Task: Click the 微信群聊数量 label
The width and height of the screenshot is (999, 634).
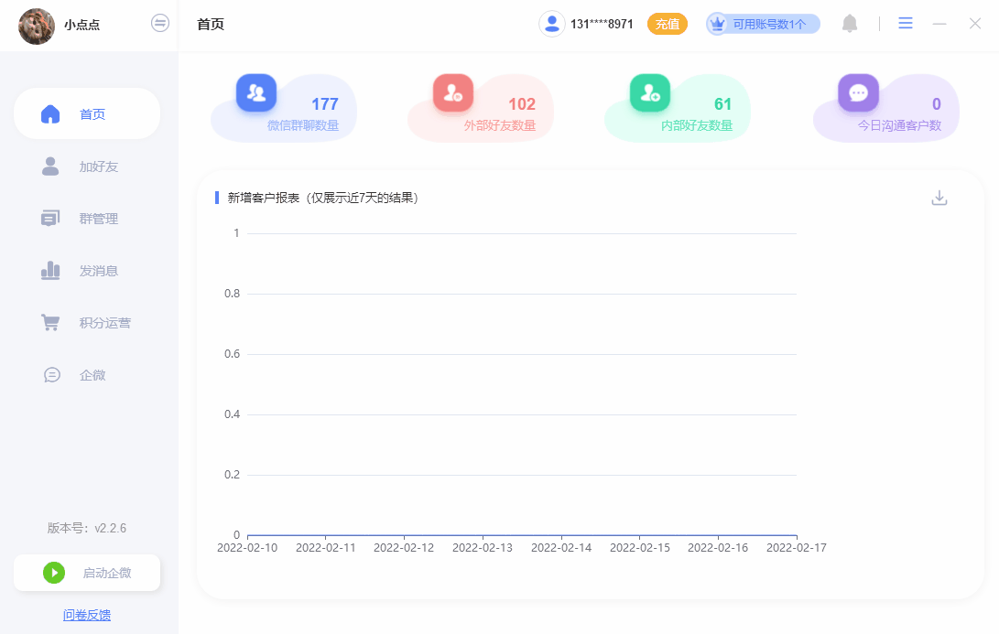Action: pos(303,125)
